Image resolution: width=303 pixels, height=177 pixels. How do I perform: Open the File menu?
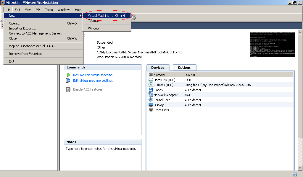[8, 10]
